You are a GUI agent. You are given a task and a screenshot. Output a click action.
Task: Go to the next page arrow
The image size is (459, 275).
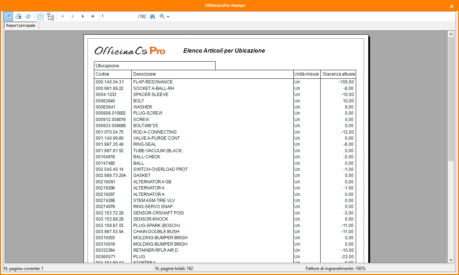coord(83,16)
